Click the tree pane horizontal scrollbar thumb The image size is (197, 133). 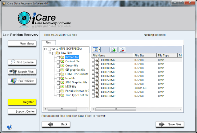tap(62, 109)
